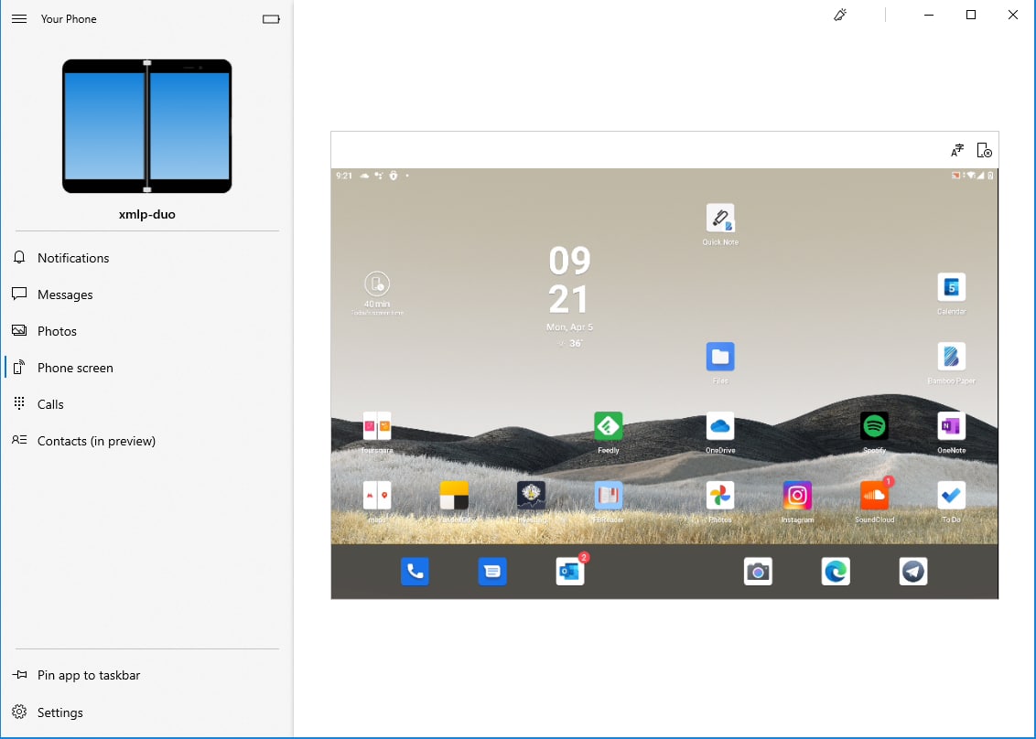Select Phone screen in the sidebar
The image size is (1036, 739).
[x=146, y=368]
